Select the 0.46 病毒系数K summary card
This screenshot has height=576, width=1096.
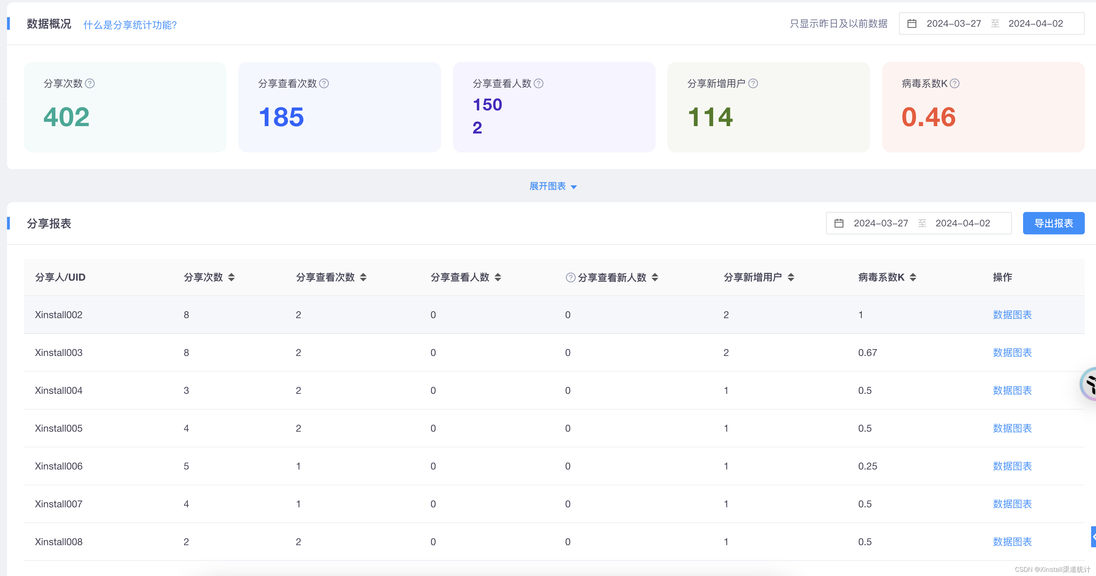tap(983, 107)
